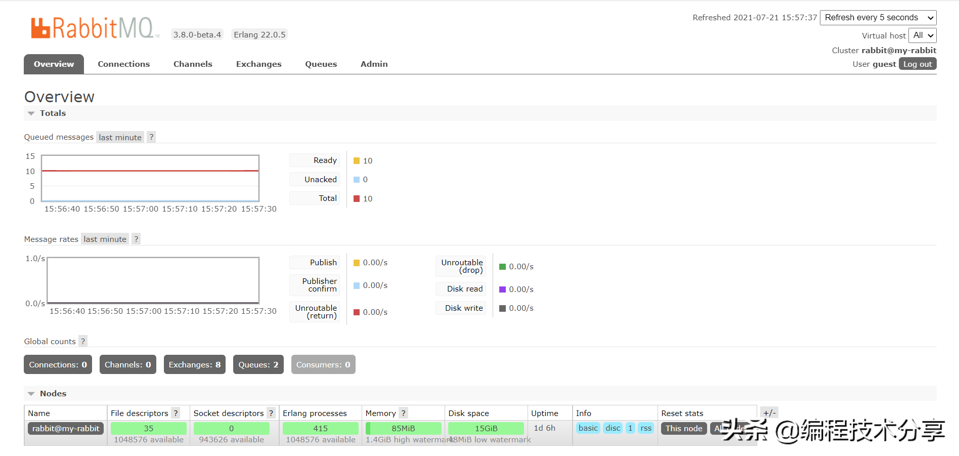
Task: Click the blue Publisher confirm swatch
Action: click(x=357, y=285)
